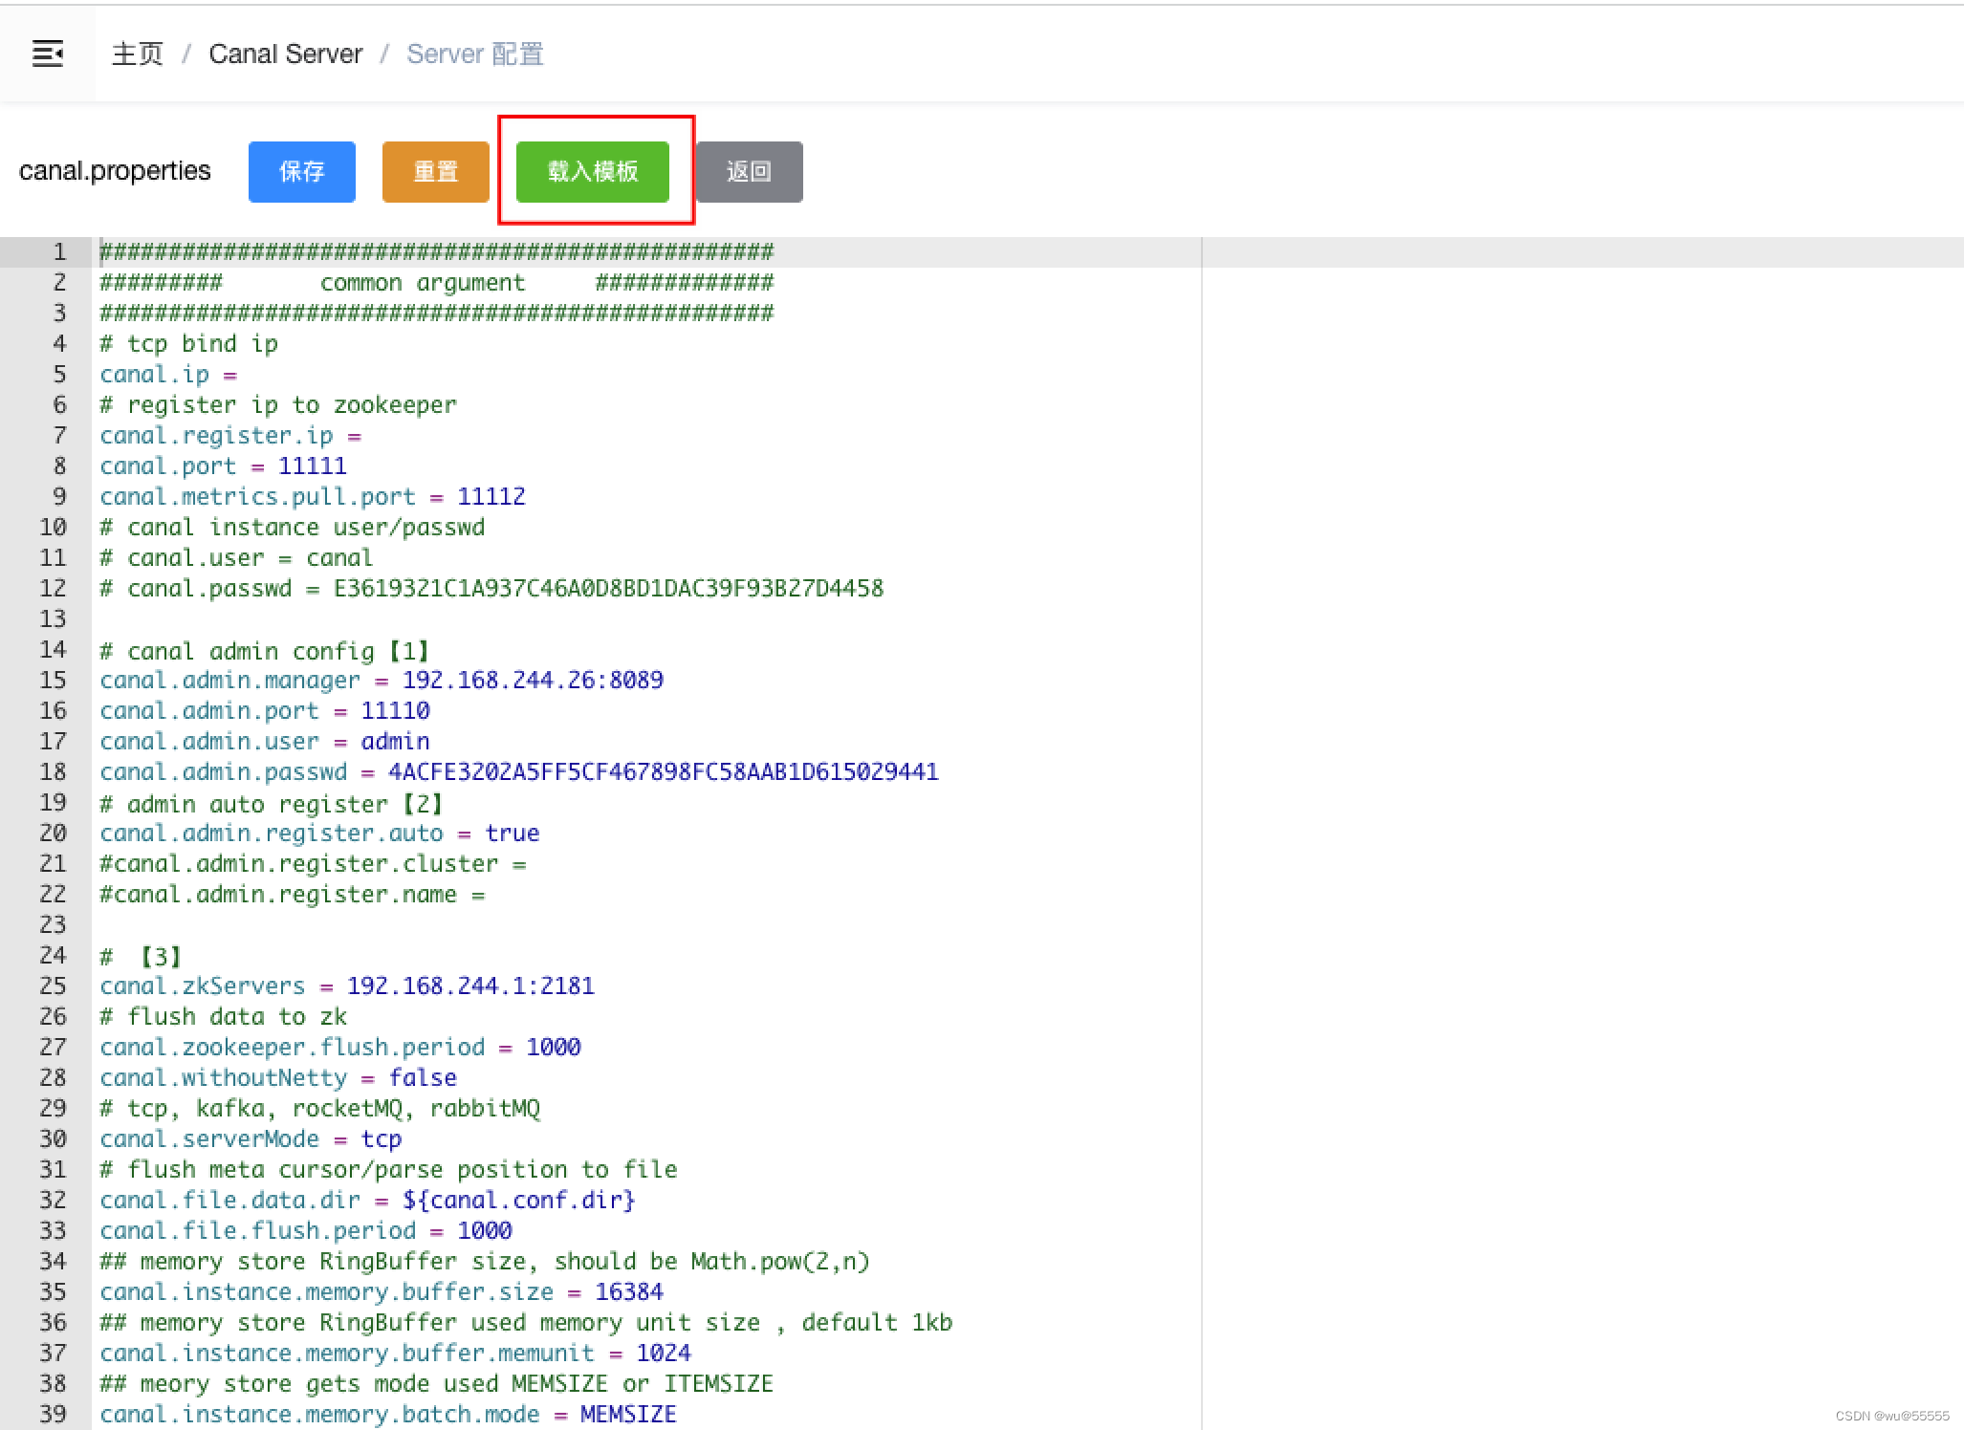
Task: Click the blue 保存 save button
Action: click(x=302, y=172)
